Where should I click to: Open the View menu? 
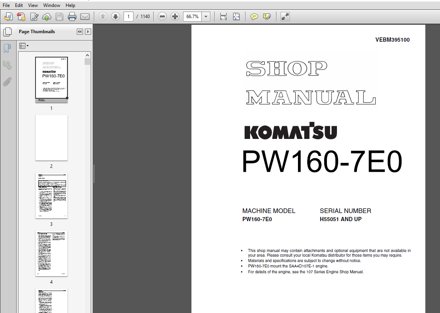(x=33, y=5)
